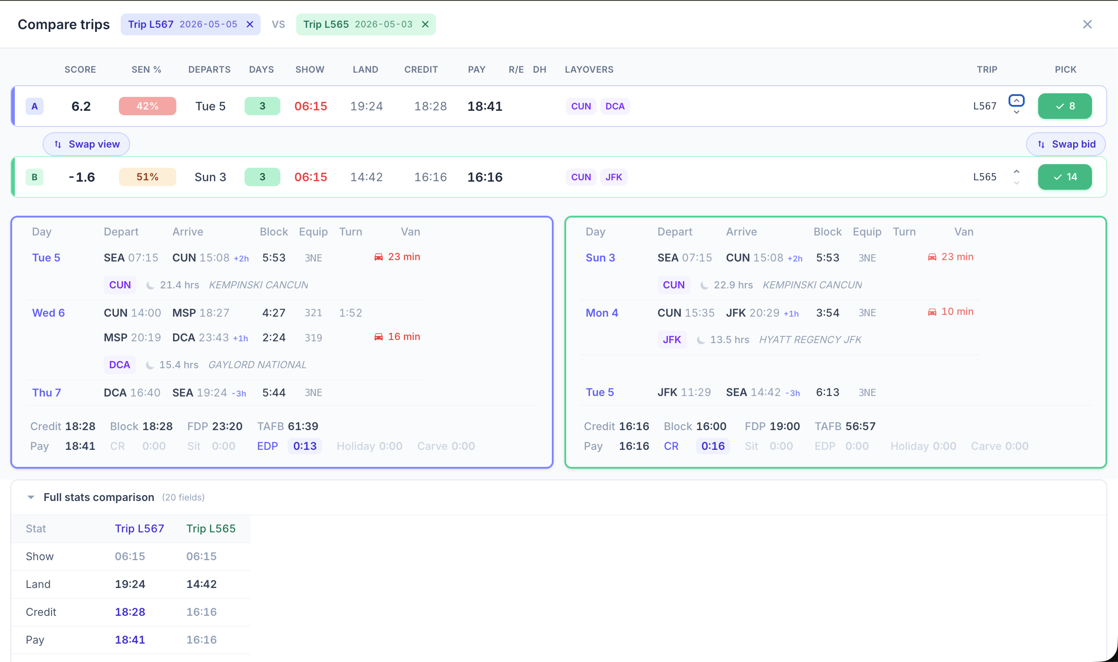Move trip L567 down in bid order
This screenshot has width=1118, height=662.
(1017, 112)
